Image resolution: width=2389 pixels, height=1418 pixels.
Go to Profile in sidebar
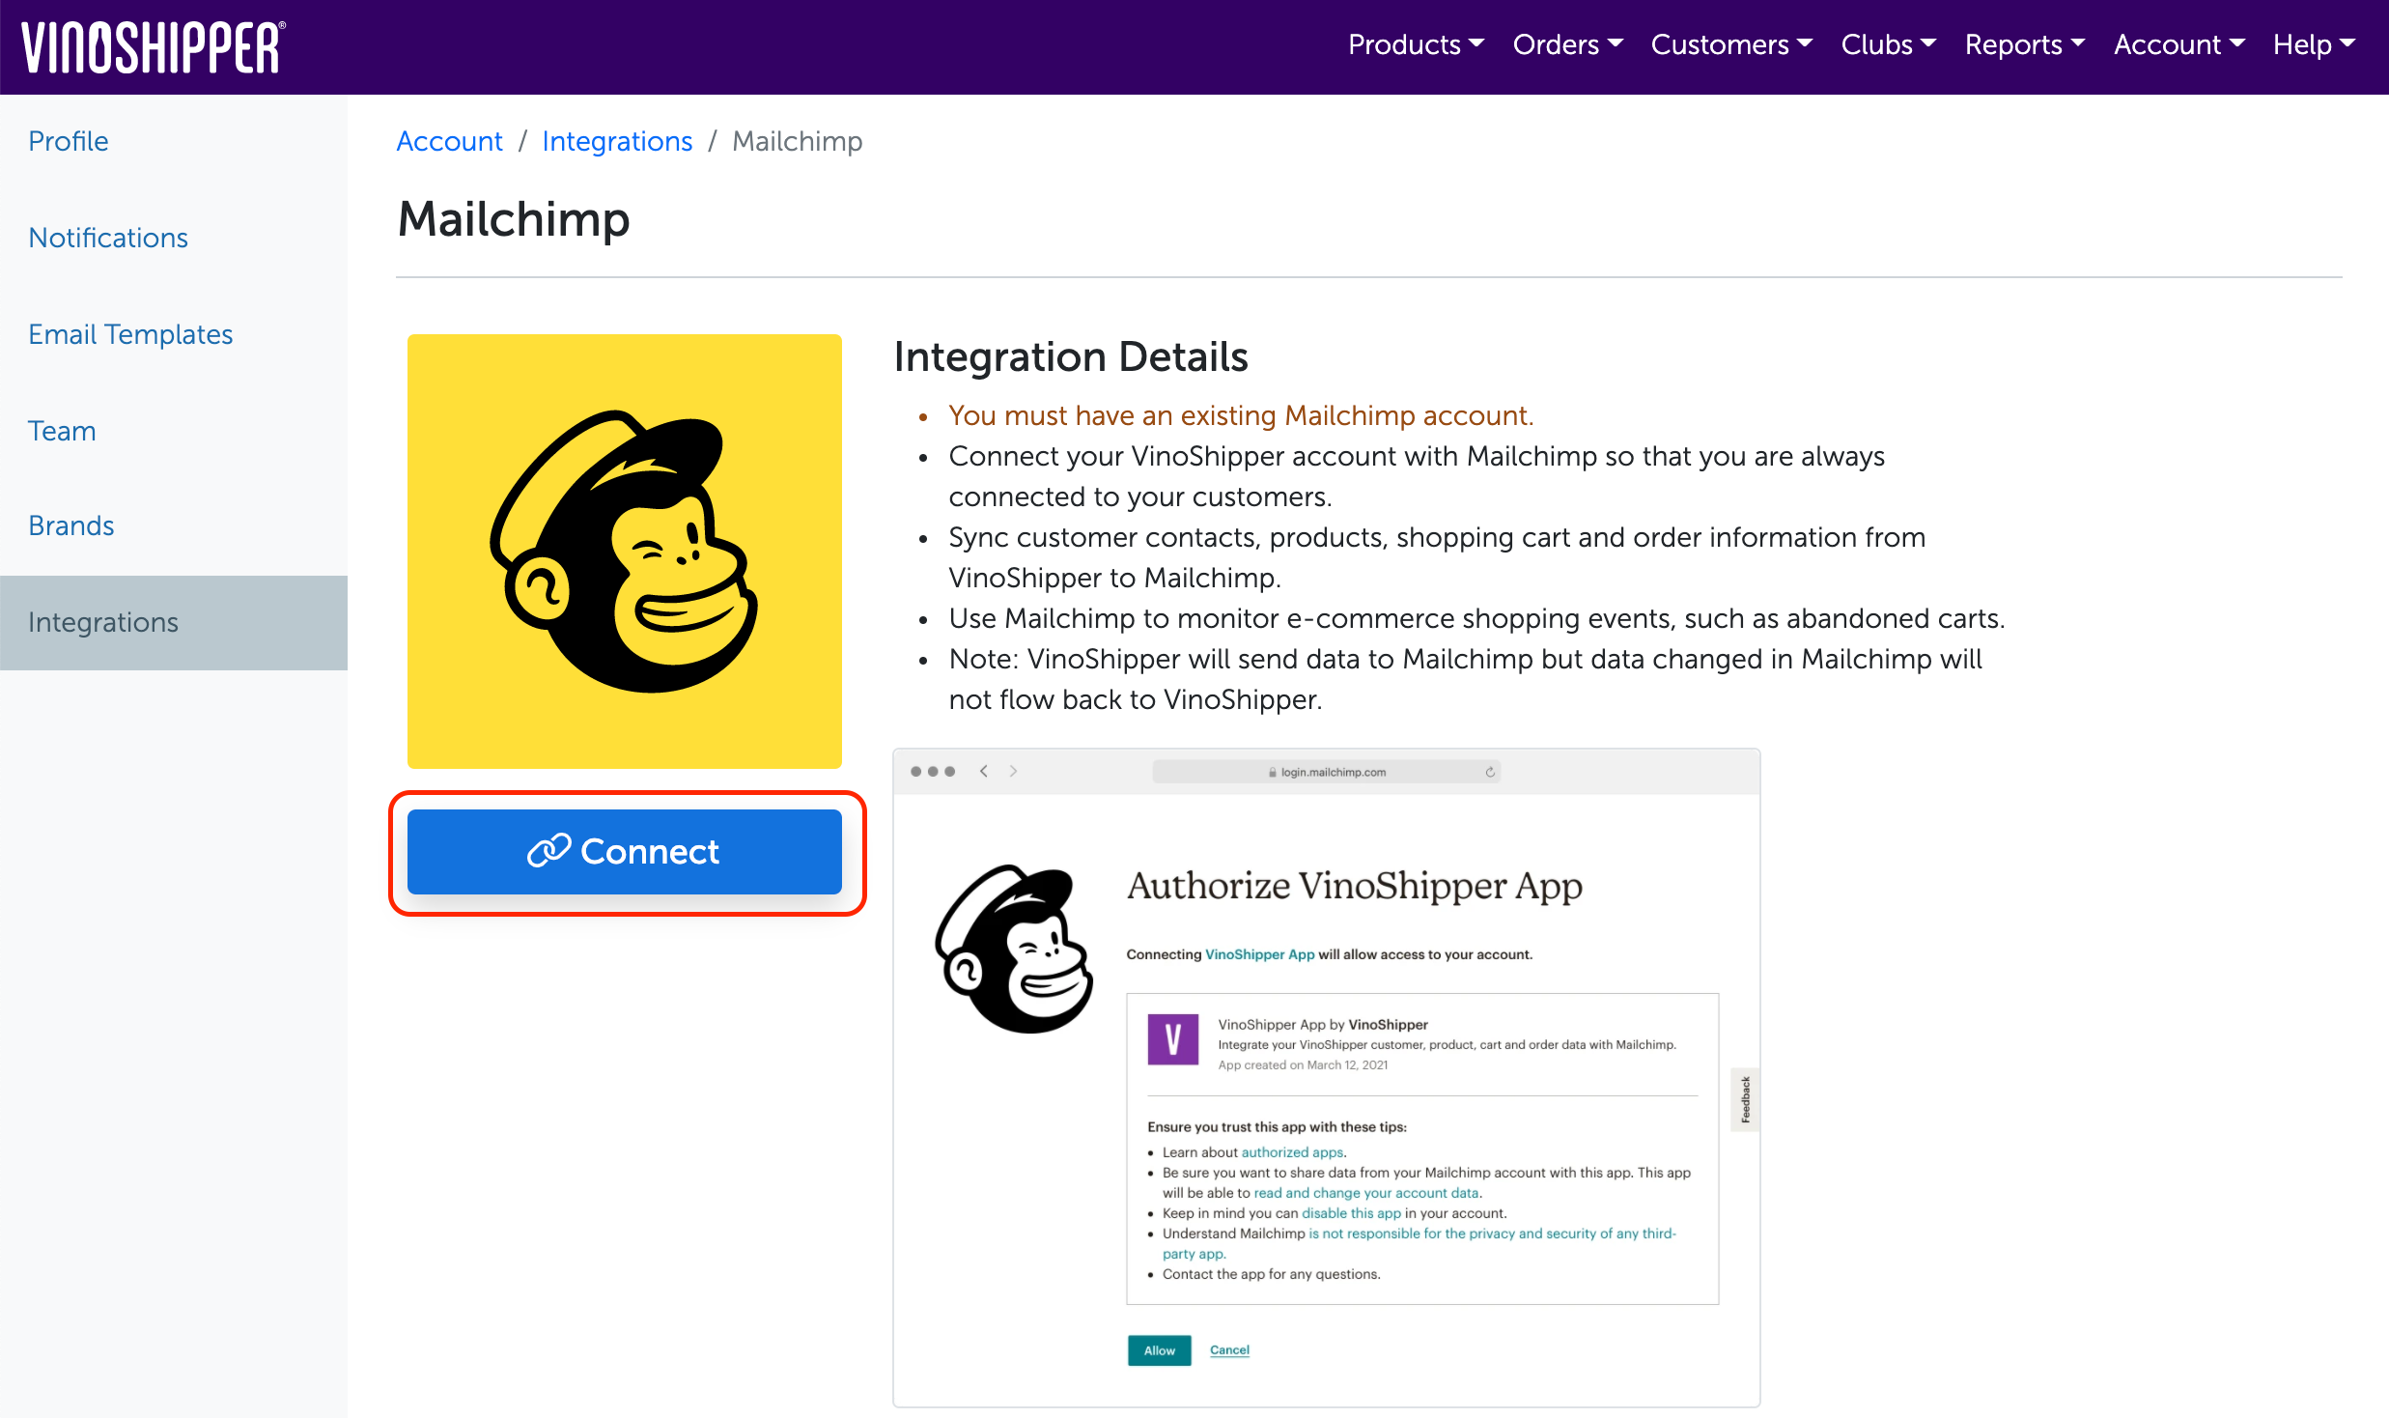click(68, 141)
